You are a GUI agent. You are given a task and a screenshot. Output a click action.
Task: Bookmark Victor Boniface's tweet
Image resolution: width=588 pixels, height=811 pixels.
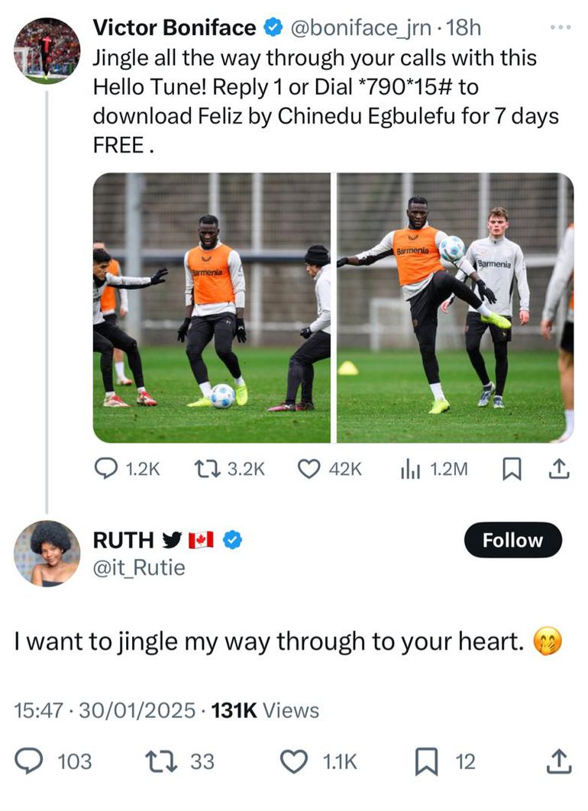pos(512,469)
